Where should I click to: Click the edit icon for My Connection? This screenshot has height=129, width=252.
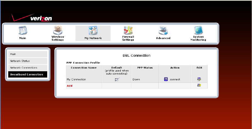pyautogui.click(x=199, y=79)
